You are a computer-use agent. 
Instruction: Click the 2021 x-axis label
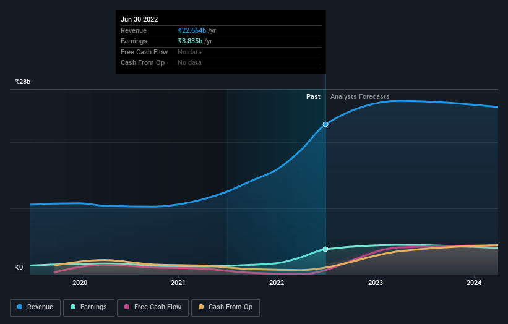[178, 283]
